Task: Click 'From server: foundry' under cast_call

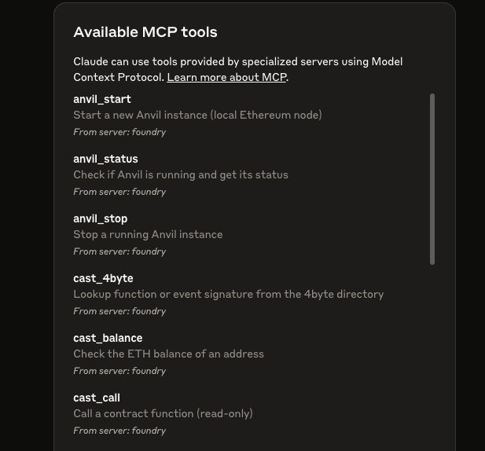Action: coord(119,431)
